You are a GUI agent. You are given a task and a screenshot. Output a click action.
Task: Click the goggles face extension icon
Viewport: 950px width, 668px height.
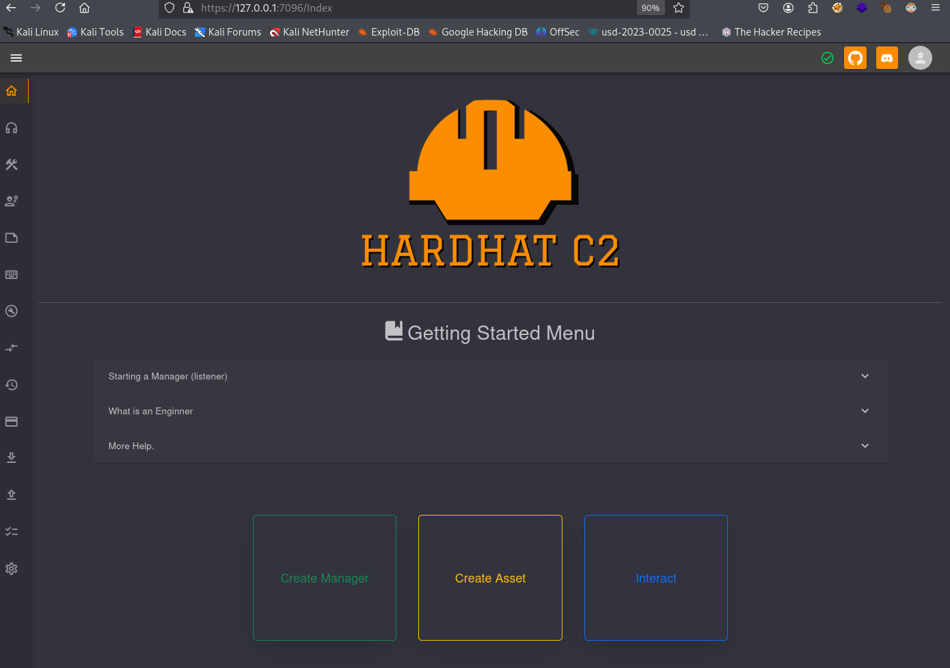point(911,8)
